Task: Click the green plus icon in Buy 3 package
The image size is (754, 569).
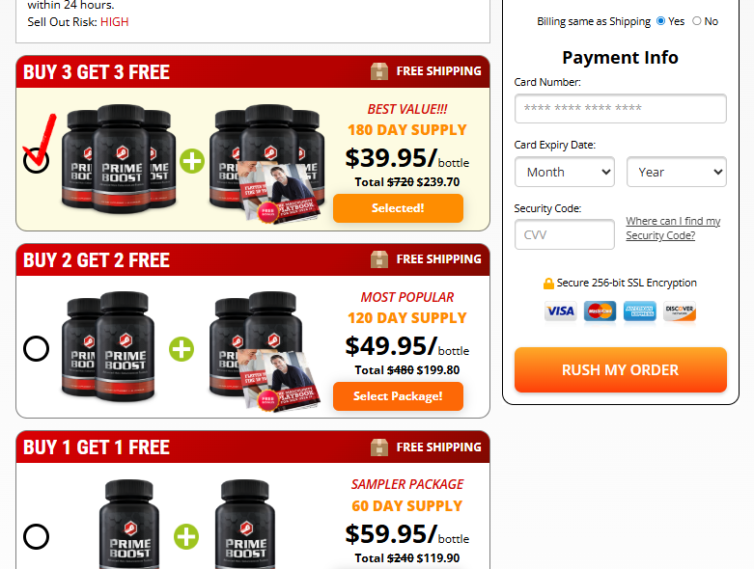Action: (x=192, y=161)
